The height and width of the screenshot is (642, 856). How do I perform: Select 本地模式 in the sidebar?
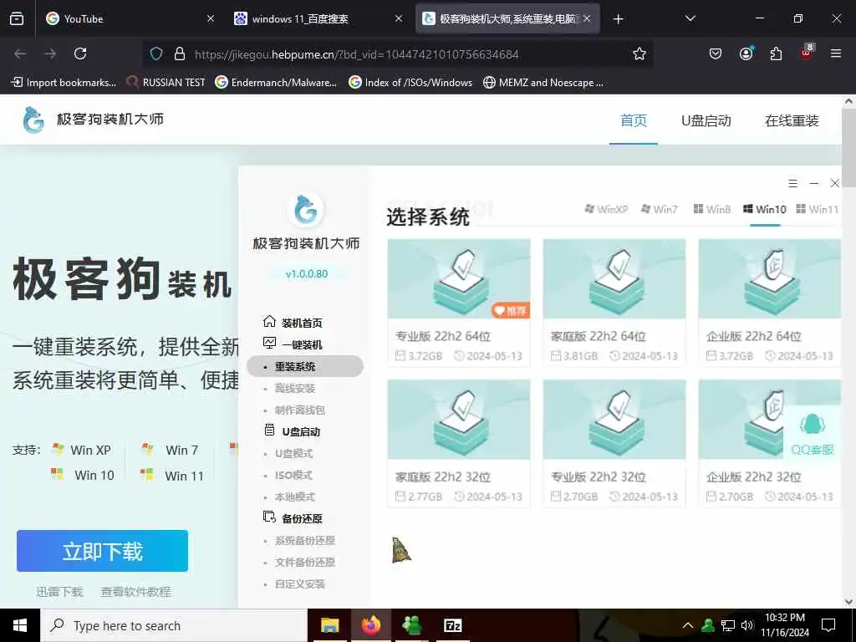pos(295,497)
